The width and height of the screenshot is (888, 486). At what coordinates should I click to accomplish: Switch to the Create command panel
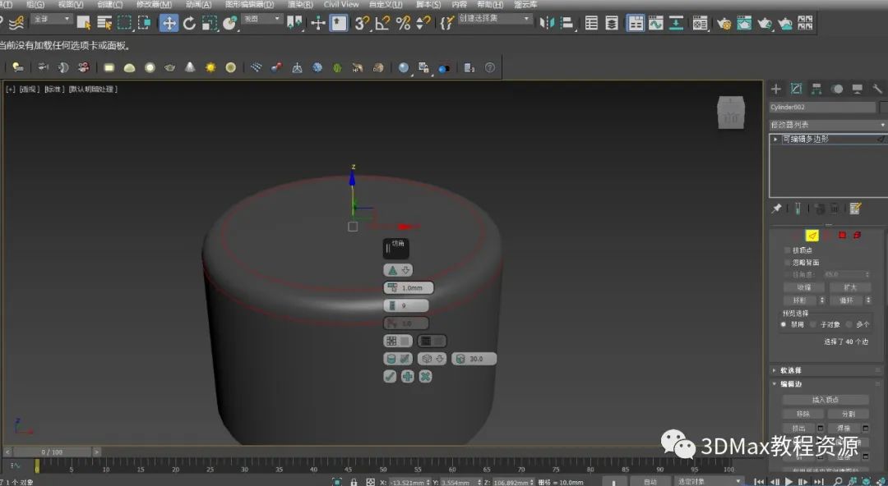[776, 89]
